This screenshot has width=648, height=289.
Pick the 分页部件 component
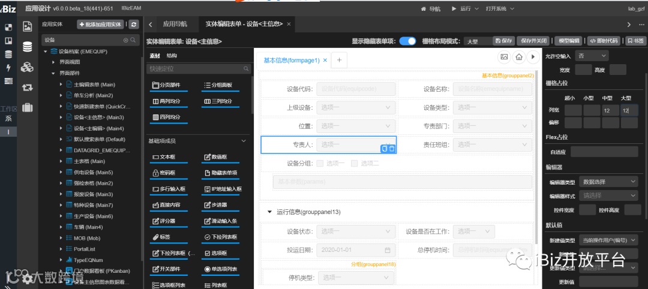(x=169, y=86)
